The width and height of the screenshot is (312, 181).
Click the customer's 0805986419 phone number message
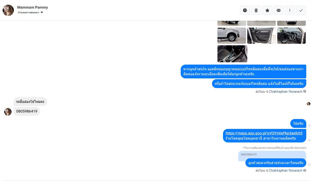pos(27,111)
